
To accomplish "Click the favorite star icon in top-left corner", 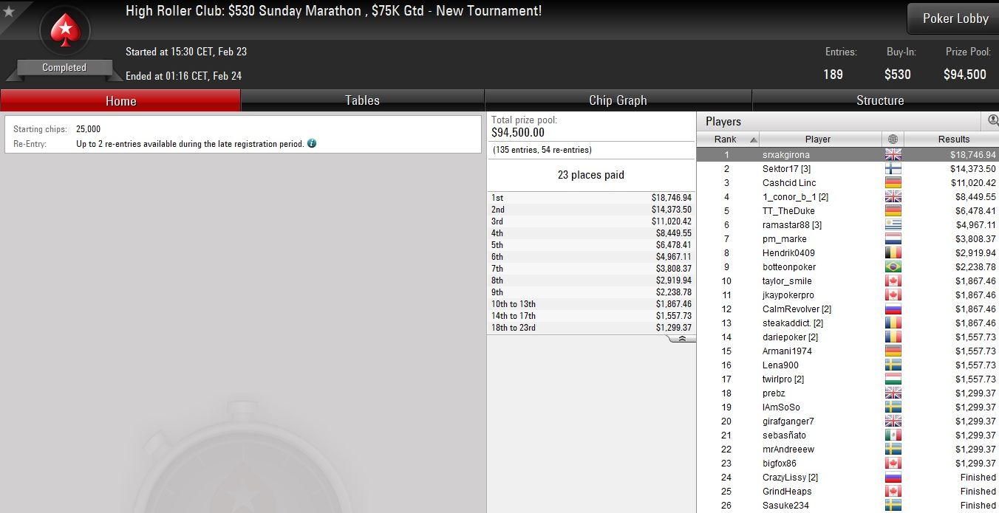I will [x=10, y=11].
